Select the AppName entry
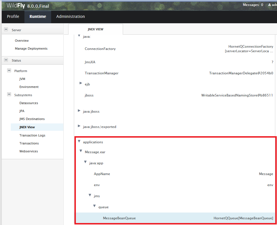The width and height of the screenshot is (277, 225). 102,174
